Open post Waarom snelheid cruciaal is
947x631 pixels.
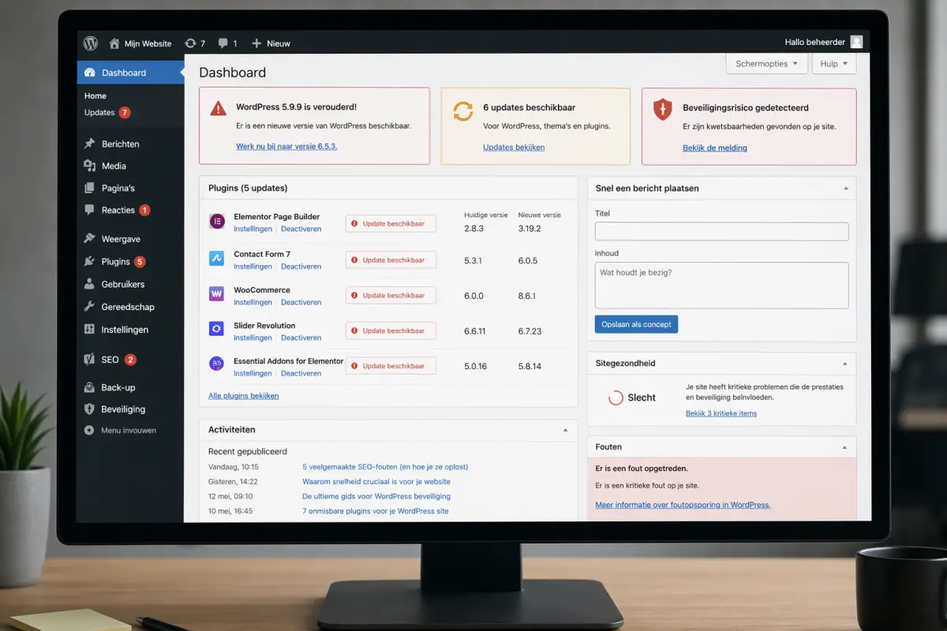point(376,481)
